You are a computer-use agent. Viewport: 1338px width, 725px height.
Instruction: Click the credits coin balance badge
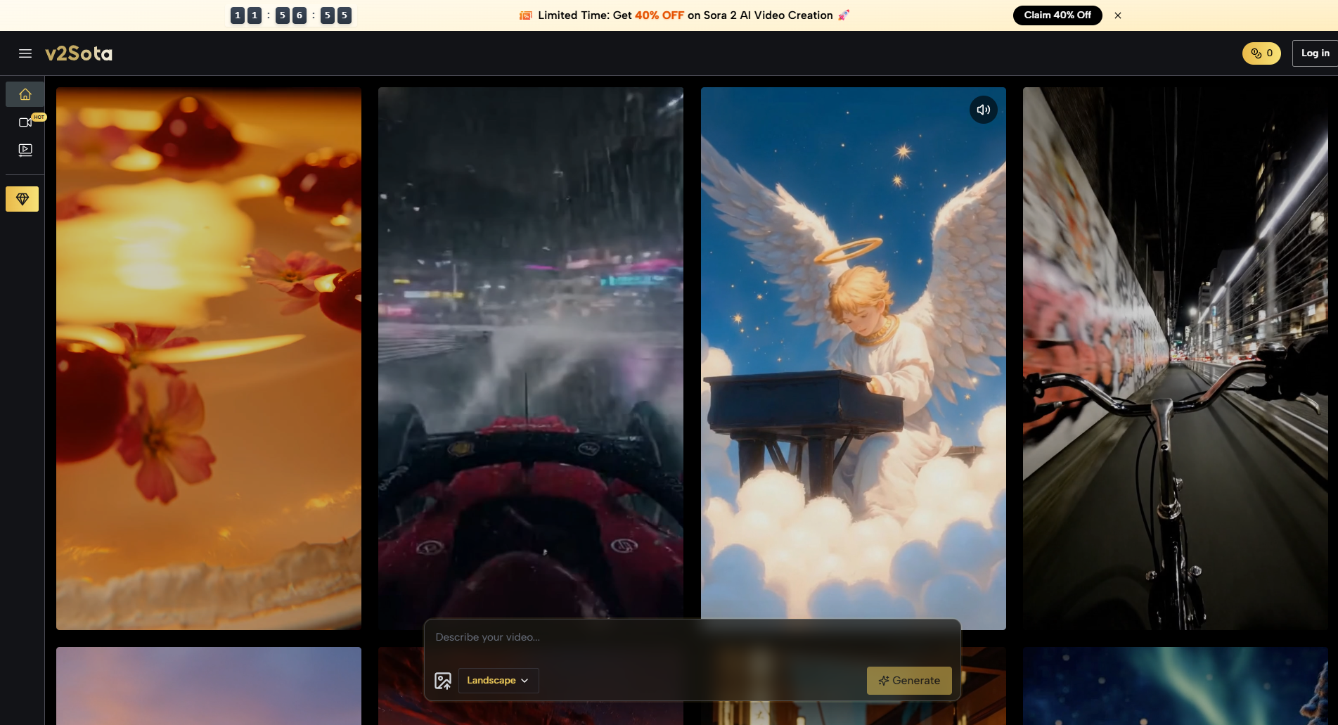[x=1261, y=53]
